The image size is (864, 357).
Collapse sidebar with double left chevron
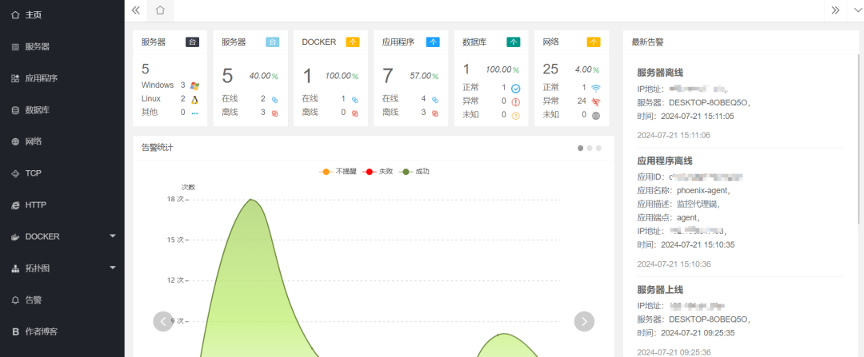(x=135, y=10)
